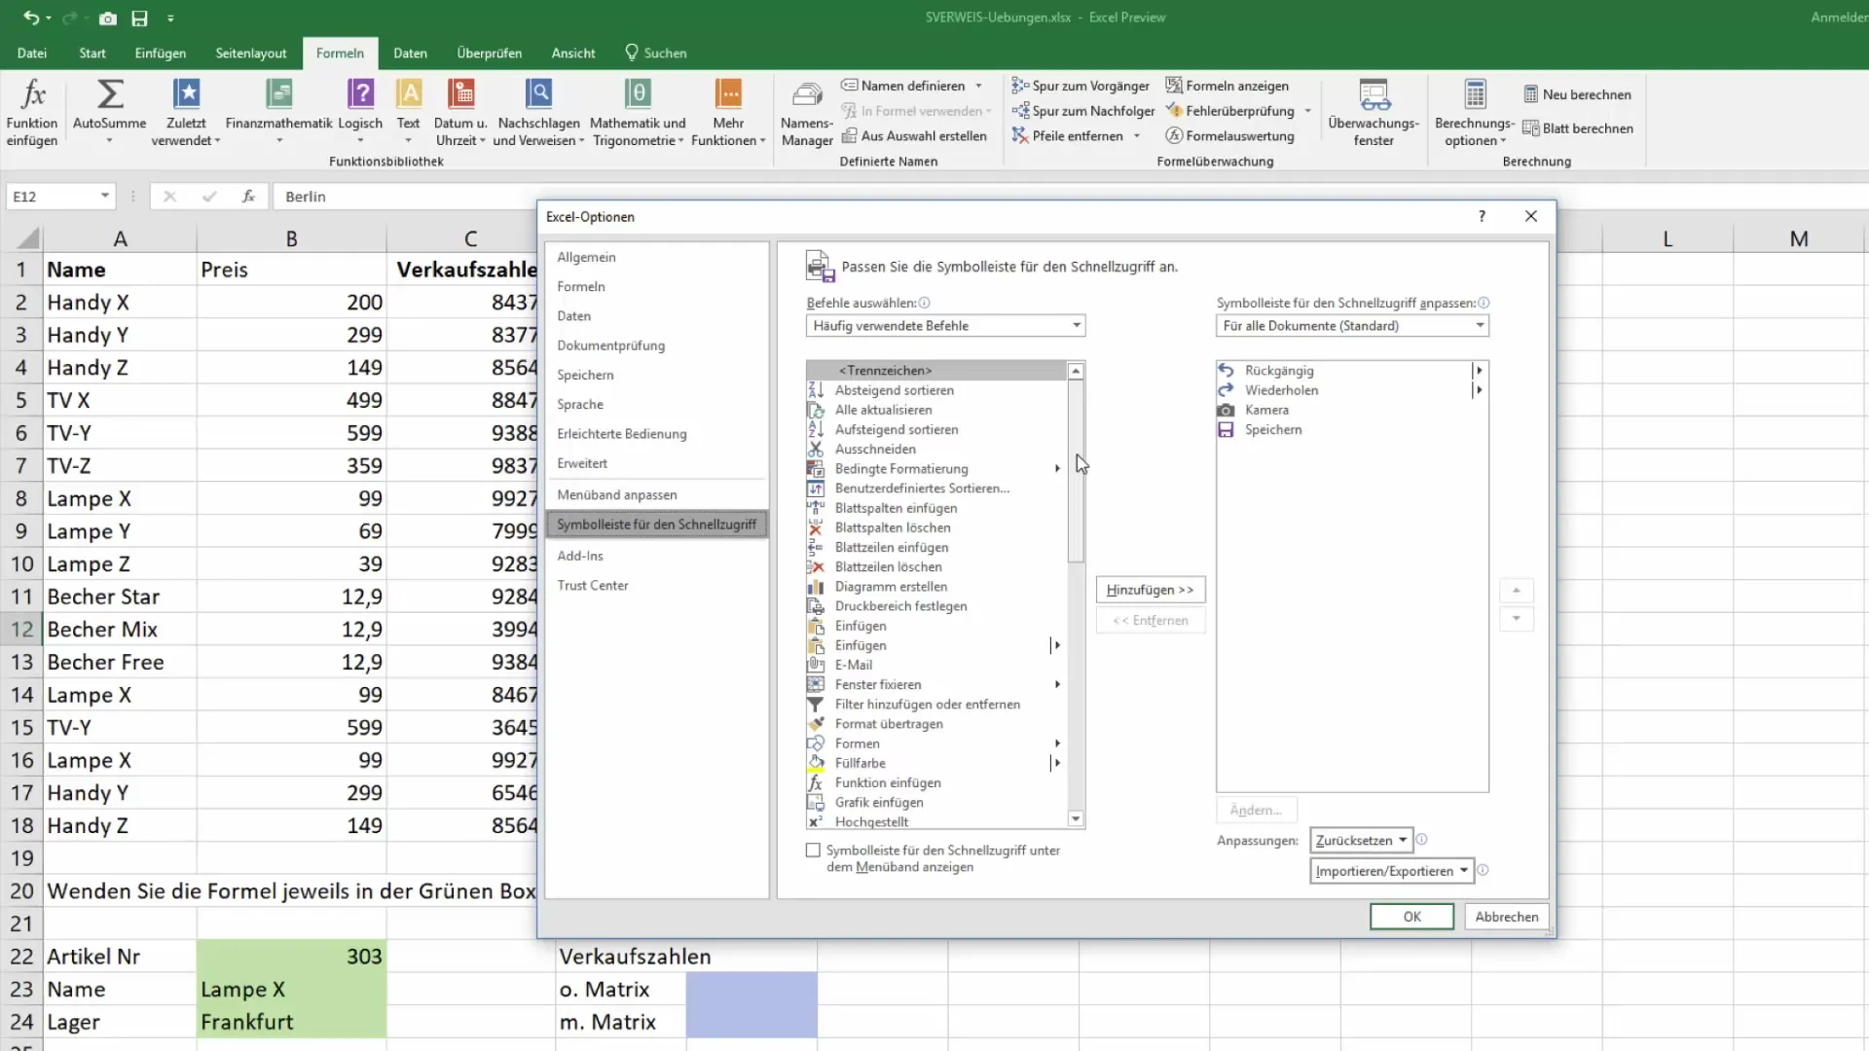Screen dimensions: 1869x1051
Task: Select Add-Ins in options sidebar
Action: [657, 556]
